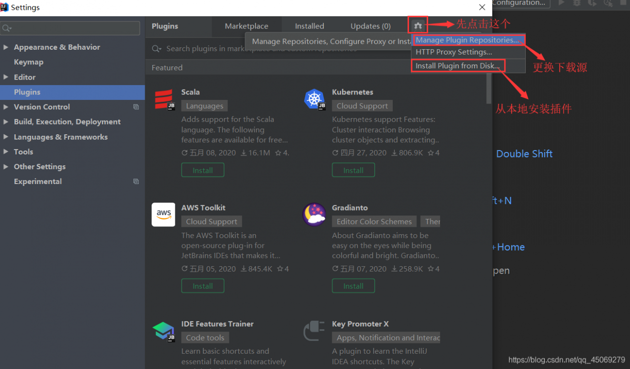
Task: Expand the Version Control section
Action: pos(5,107)
